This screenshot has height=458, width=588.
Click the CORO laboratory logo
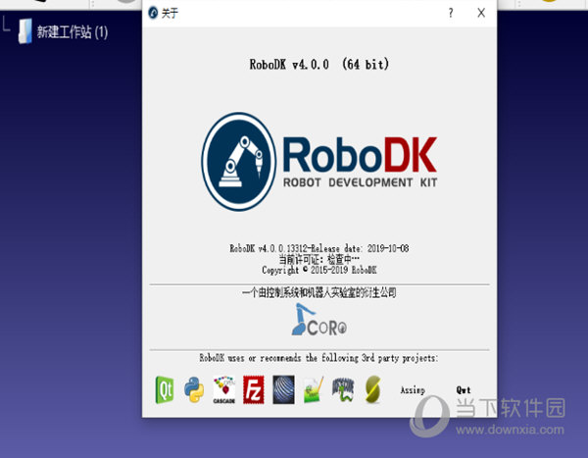click(319, 320)
